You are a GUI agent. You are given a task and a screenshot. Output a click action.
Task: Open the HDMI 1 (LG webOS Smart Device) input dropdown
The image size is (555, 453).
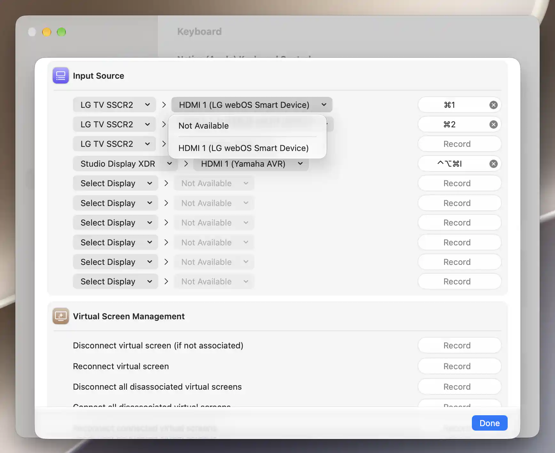coord(252,105)
